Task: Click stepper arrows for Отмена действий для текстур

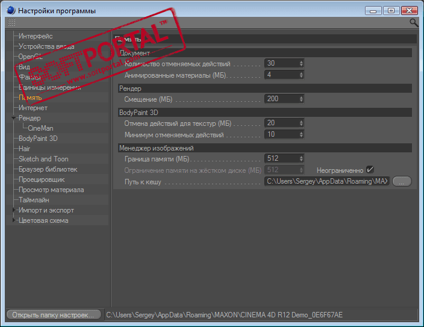Action: pos(301,123)
